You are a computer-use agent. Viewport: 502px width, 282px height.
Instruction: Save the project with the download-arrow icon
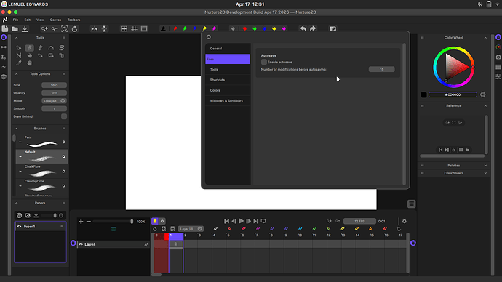pos(25,29)
